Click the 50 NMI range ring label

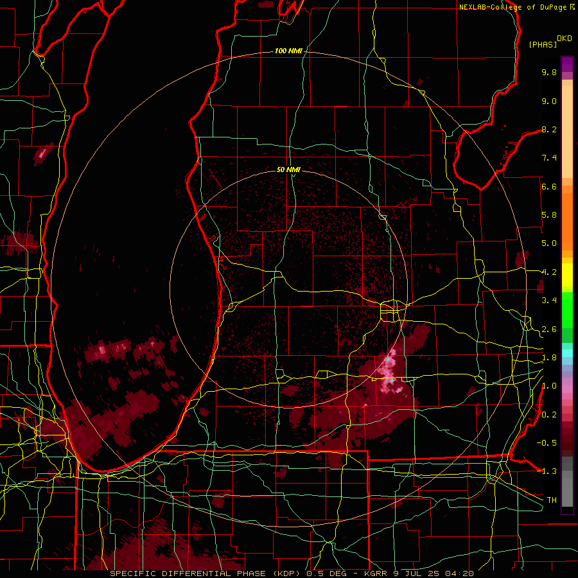288,170
